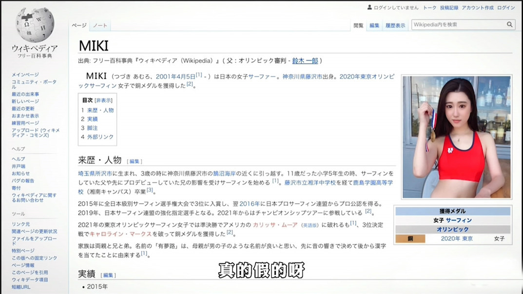This screenshot has width=523, height=294.
Task: Open この版への固定リンク link
Action: pyautogui.click(x=34, y=258)
